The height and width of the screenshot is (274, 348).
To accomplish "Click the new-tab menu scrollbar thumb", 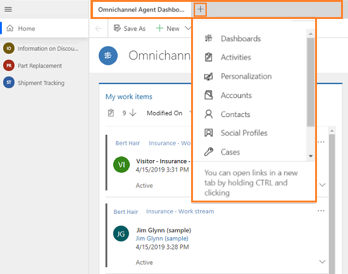I will pyautogui.click(x=311, y=82).
